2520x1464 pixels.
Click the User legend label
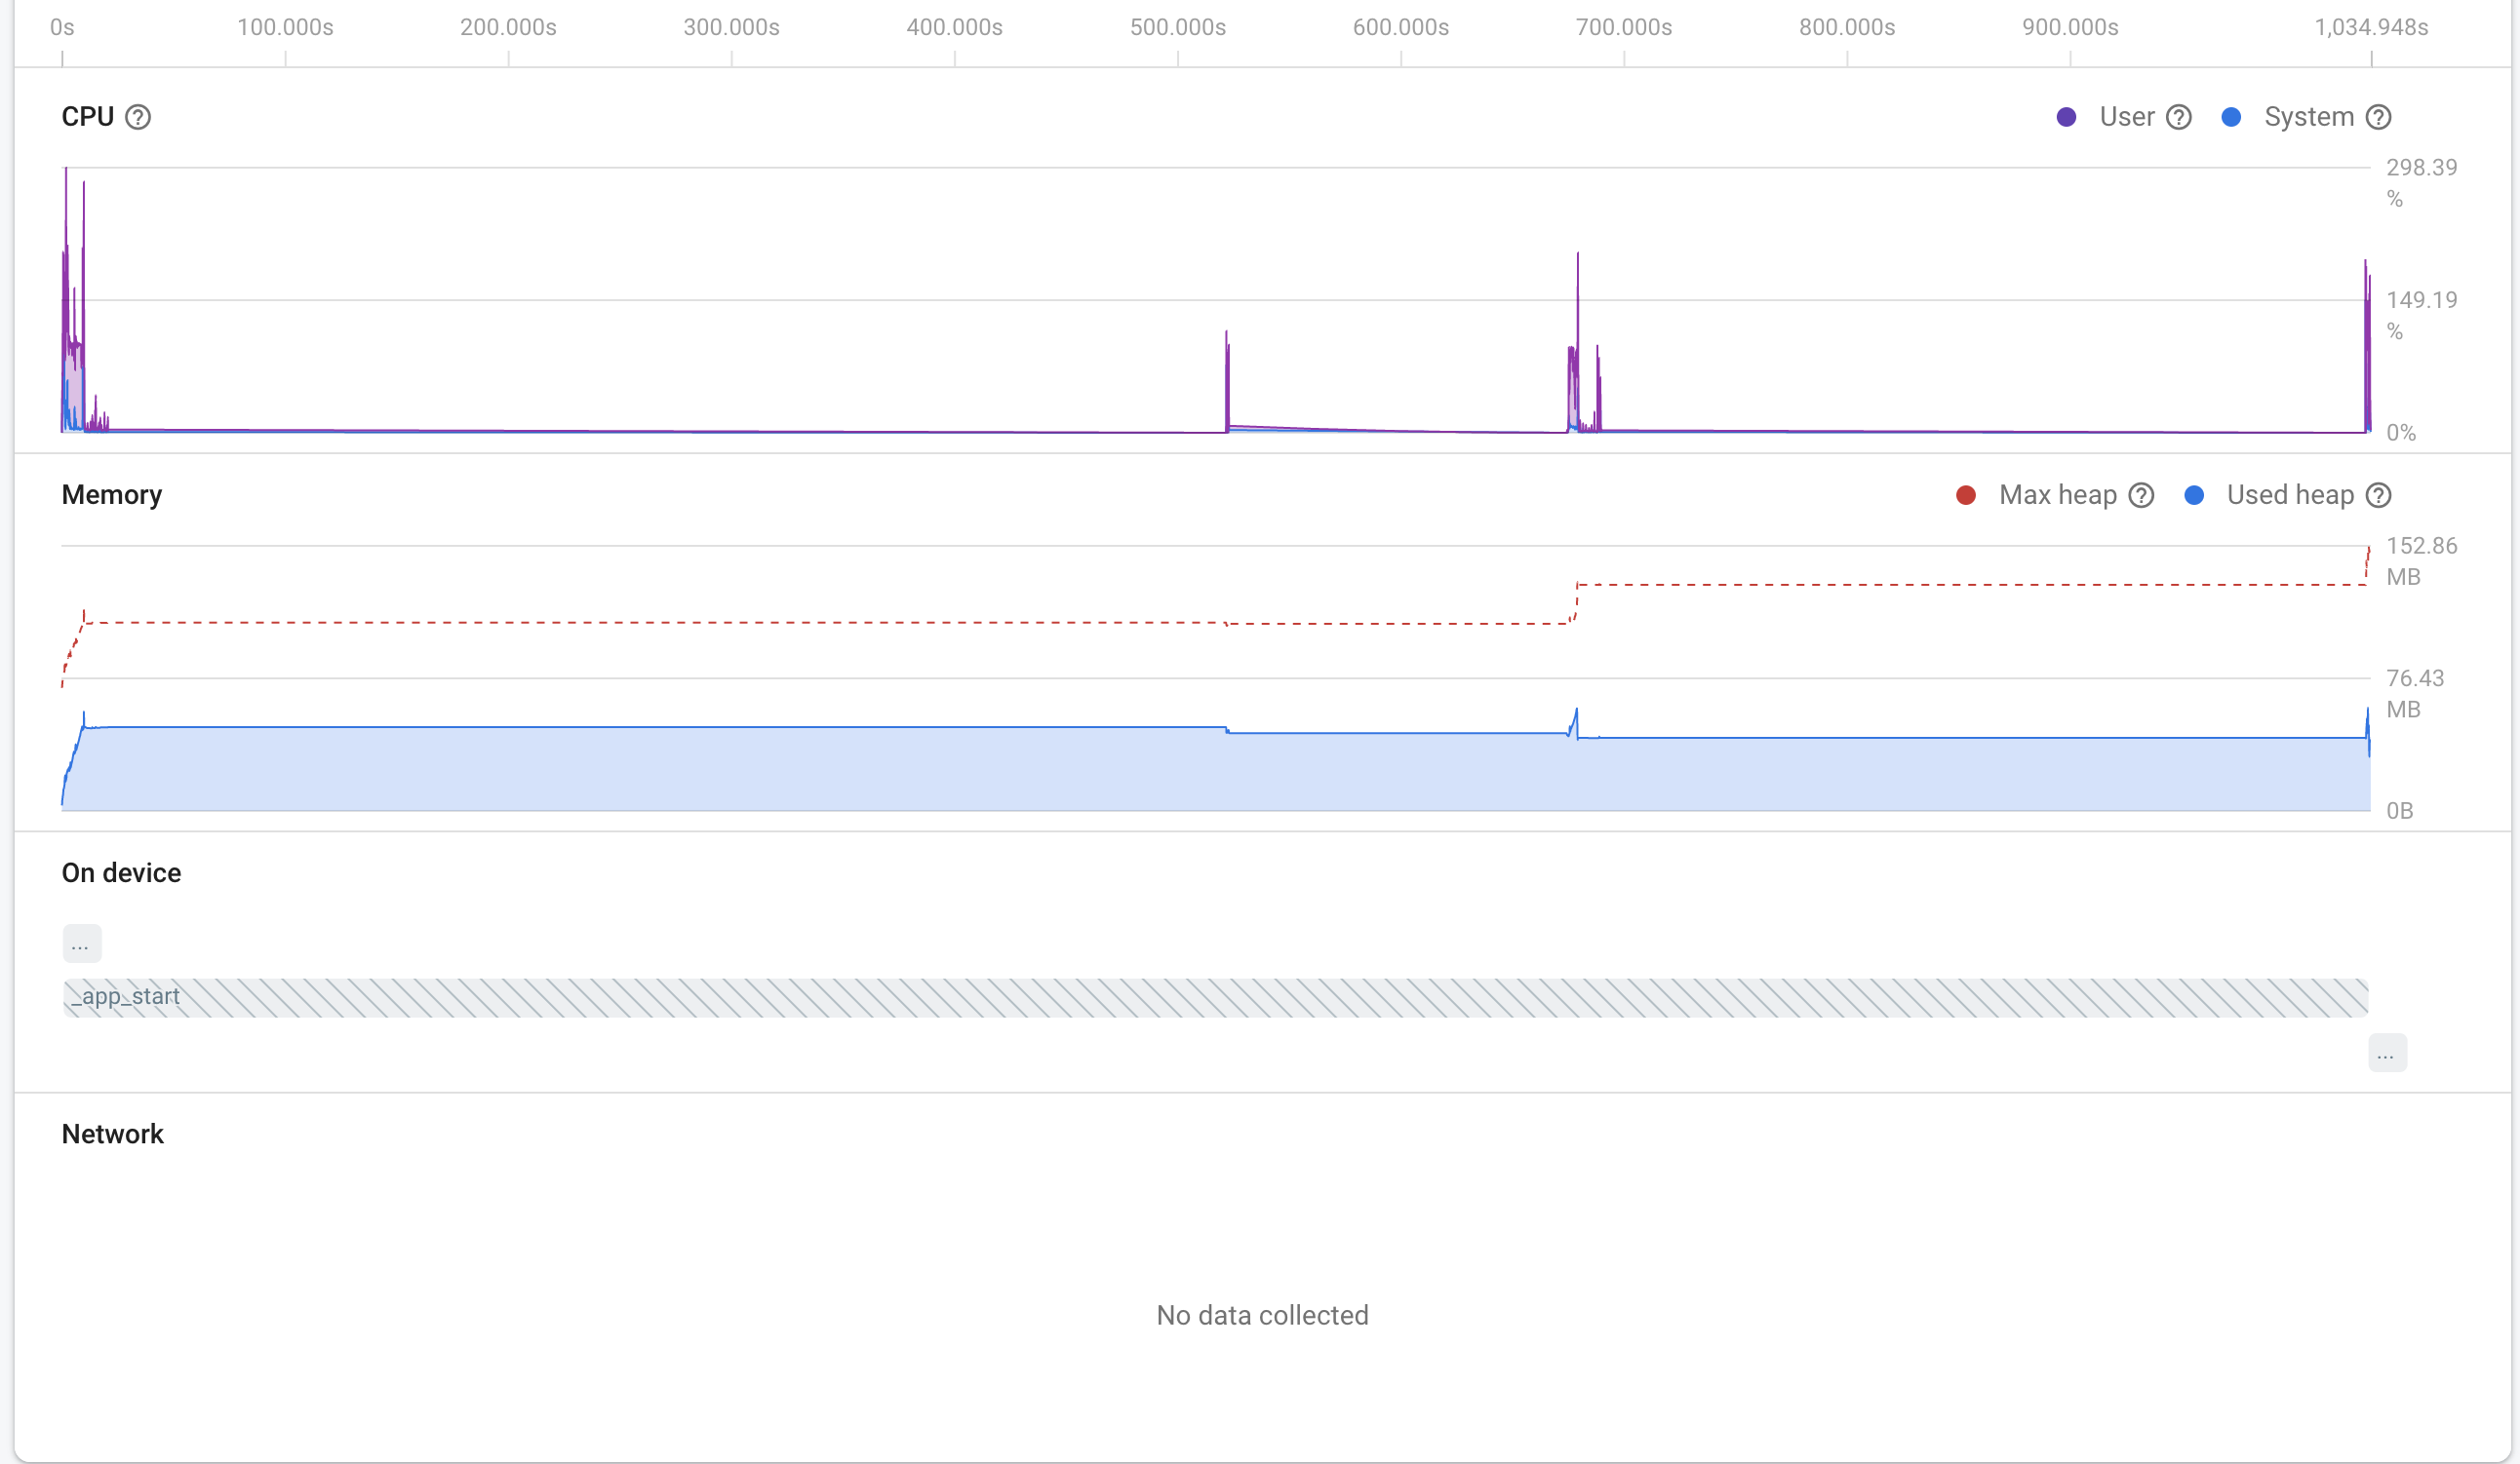(x=2127, y=117)
